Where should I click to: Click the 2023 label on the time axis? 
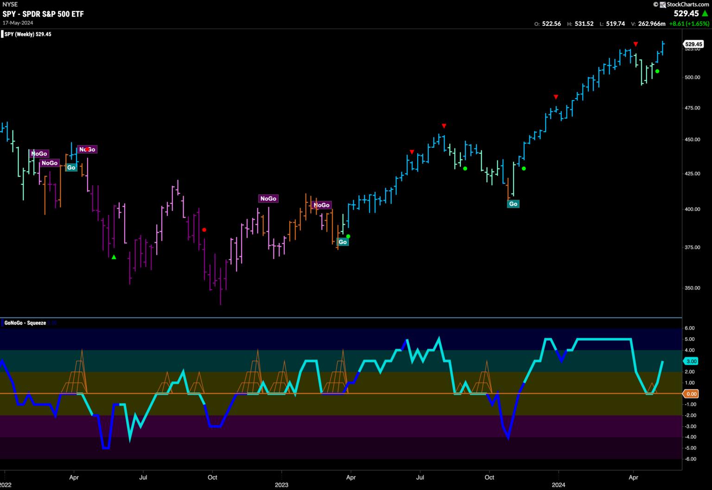point(281,485)
